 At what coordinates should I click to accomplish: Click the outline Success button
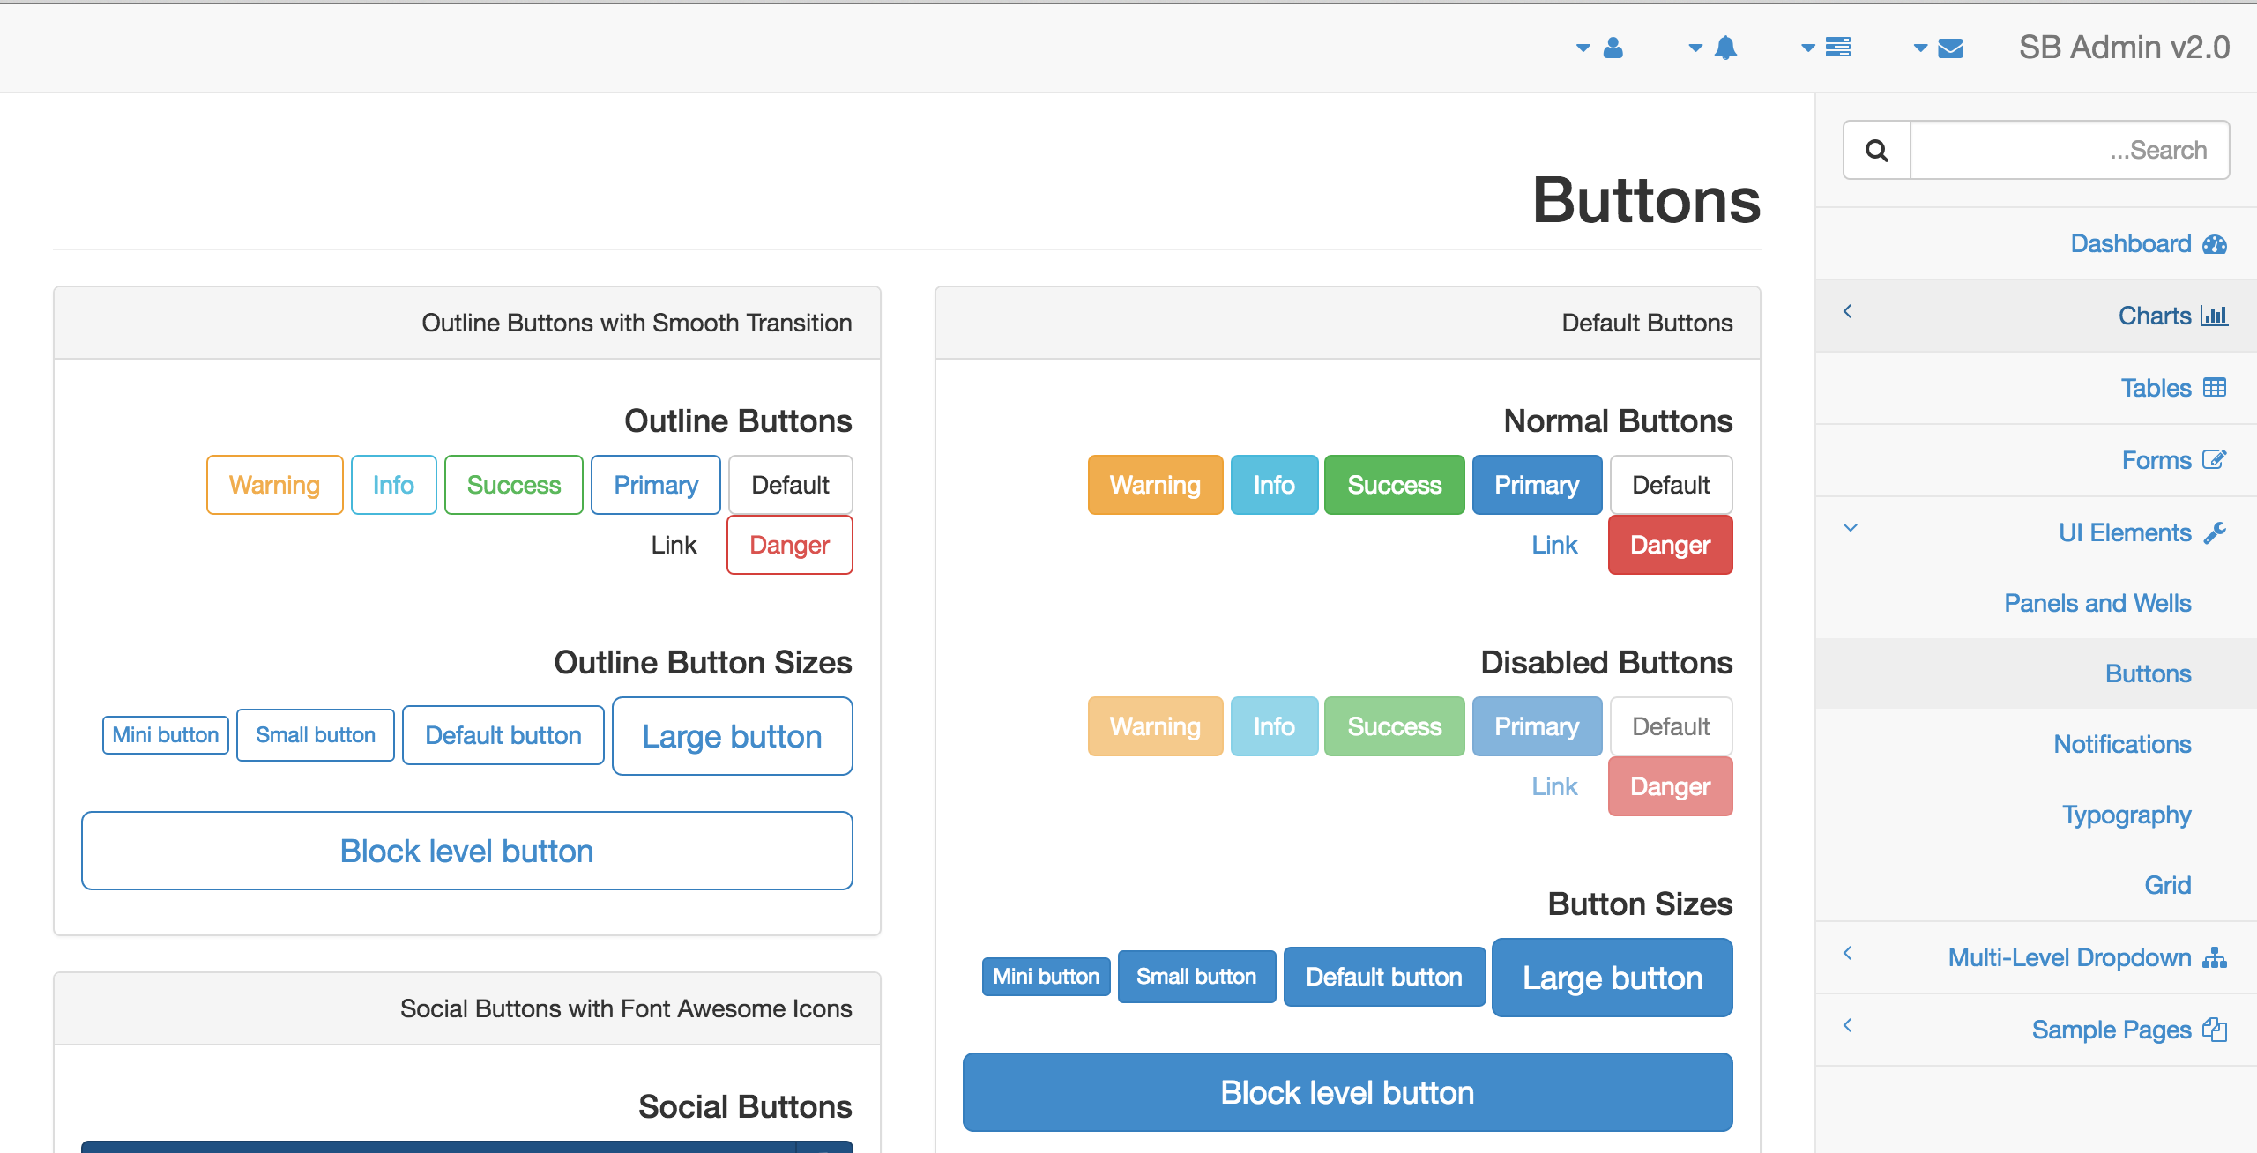click(513, 485)
